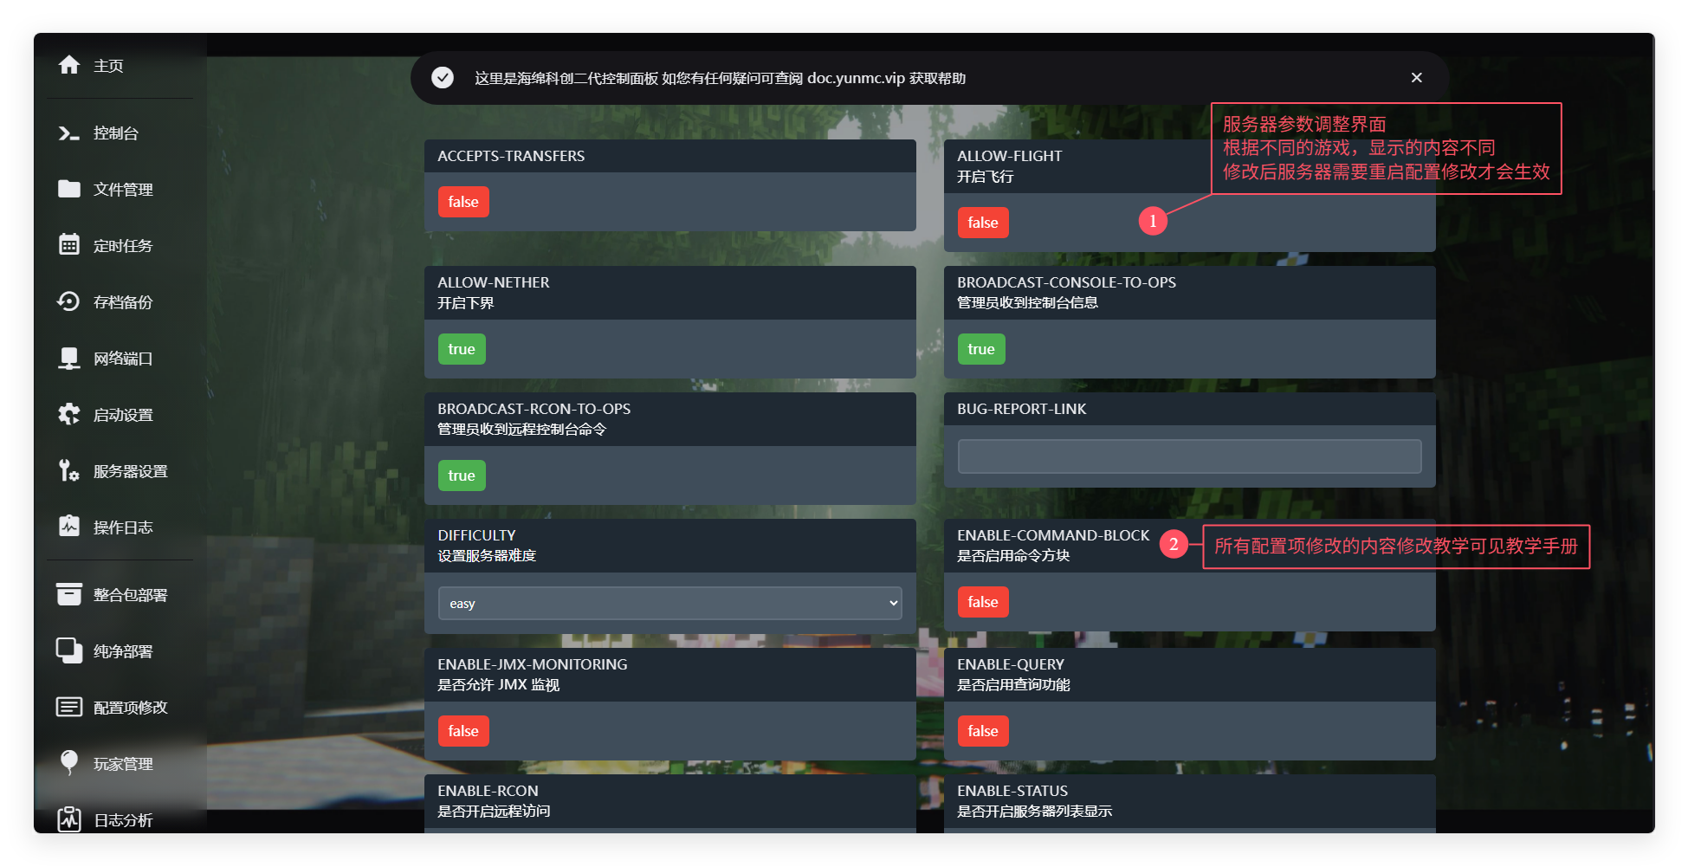The image size is (1688, 867).
Task: Click the config modification list icon
Action: point(69,707)
